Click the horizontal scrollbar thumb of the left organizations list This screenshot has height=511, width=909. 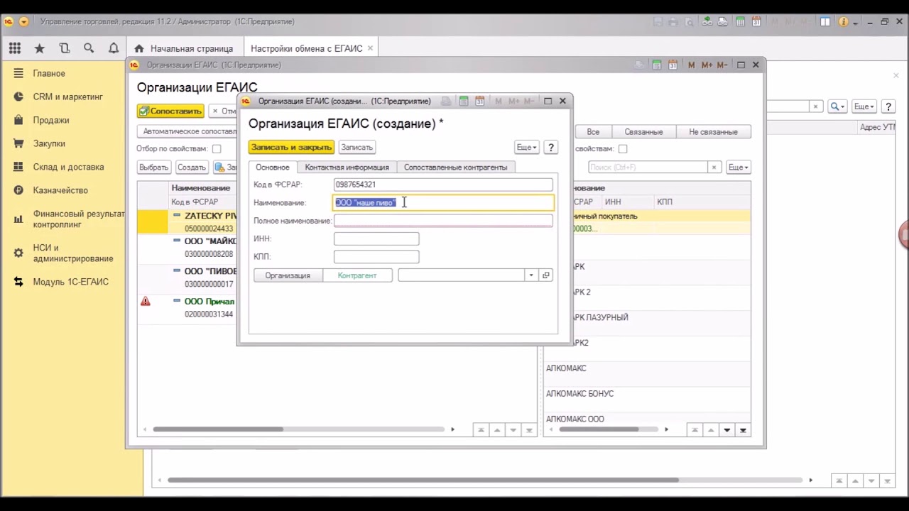point(218,429)
